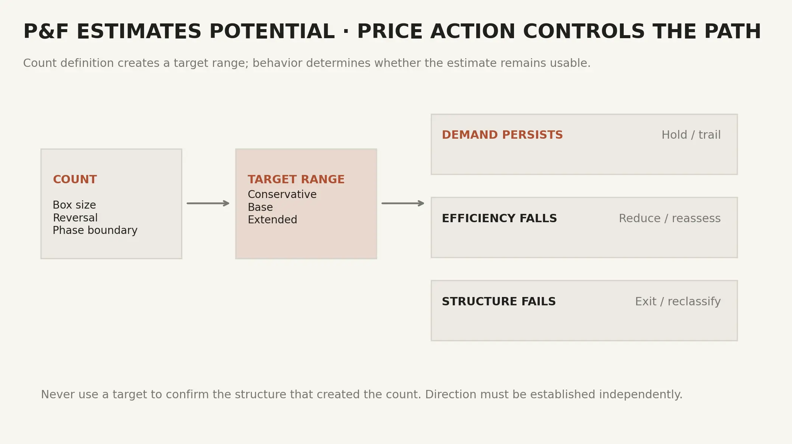Select the EFFICIENCY FALLS label
792x444 pixels.
(499, 218)
